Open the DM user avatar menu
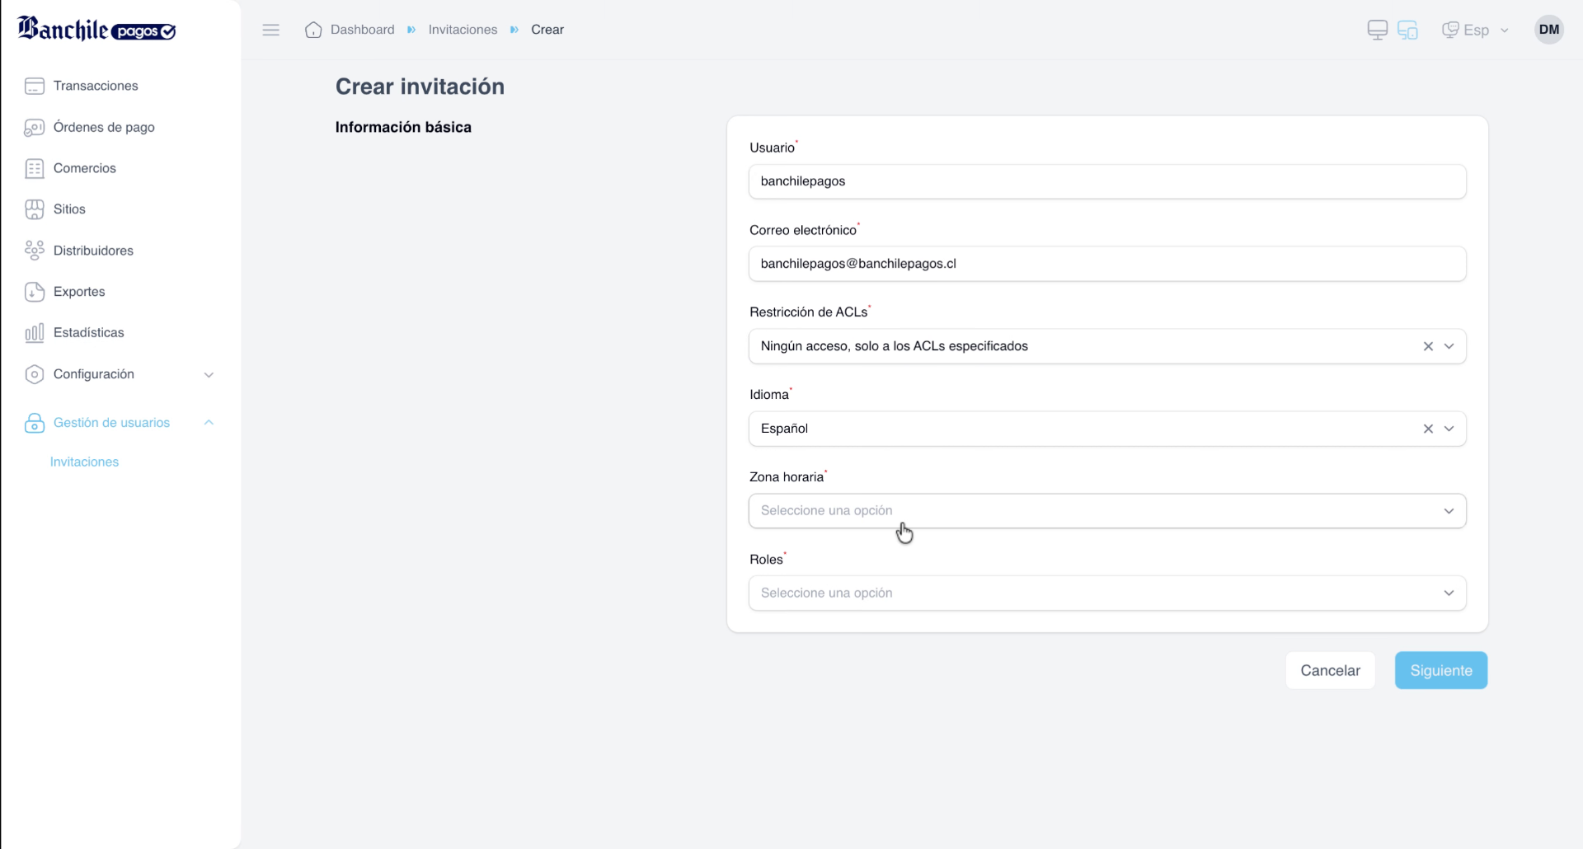The image size is (1583, 849). [1549, 30]
